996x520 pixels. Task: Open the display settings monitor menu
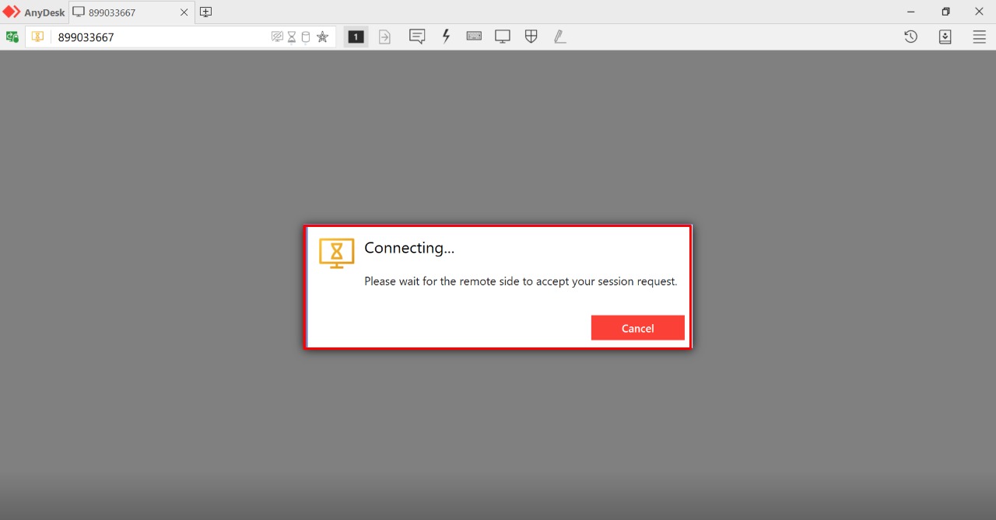(503, 37)
